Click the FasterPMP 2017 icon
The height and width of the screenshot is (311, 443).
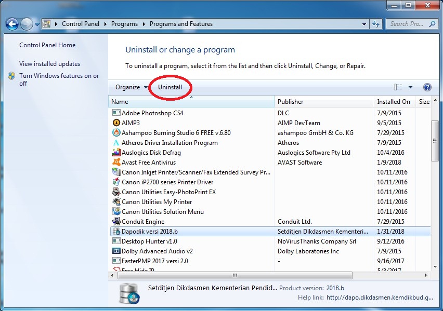[x=116, y=261]
